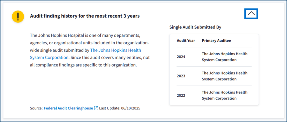The width and height of the screenshot is (287, 122).
Task: Click the yellow exclamation warning icon
Action: point(18,17)
